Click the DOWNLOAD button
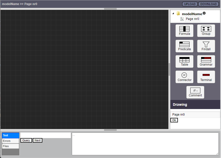This screenshot has height=158, width=221. pyautogui.click(x=208, y=4)
